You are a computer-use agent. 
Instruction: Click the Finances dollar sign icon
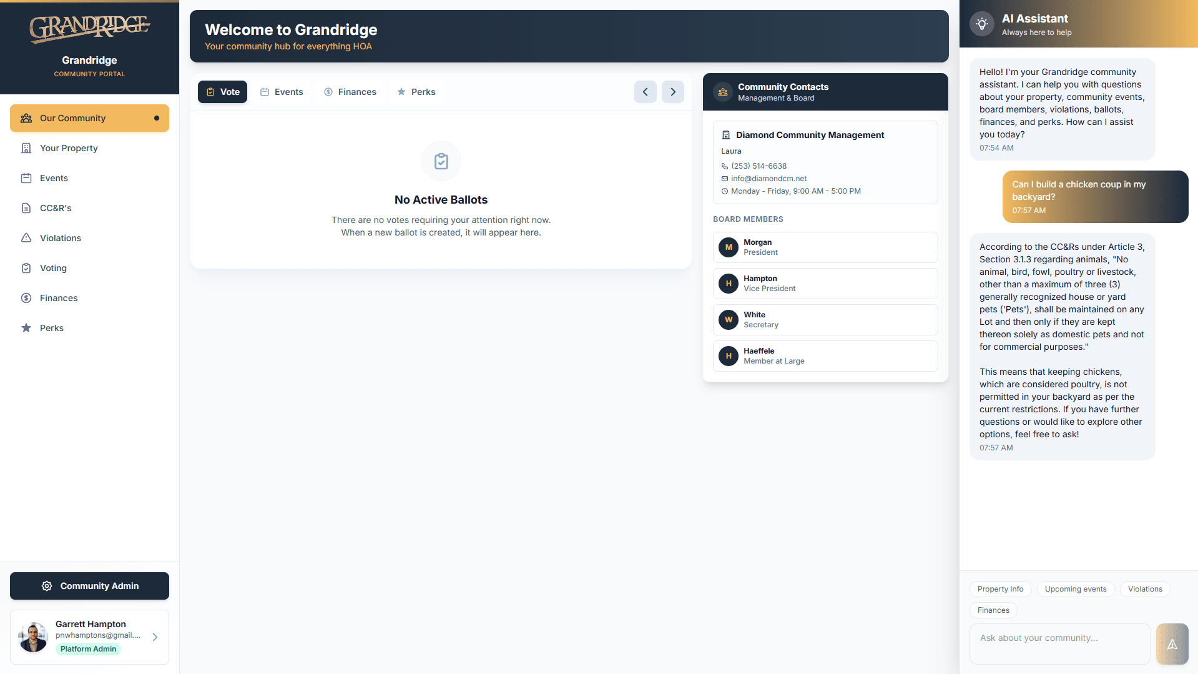[x=26, y=298]
